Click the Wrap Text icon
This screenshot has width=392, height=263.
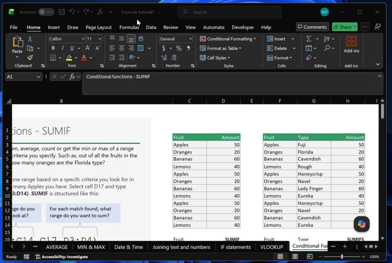(141, 39)
